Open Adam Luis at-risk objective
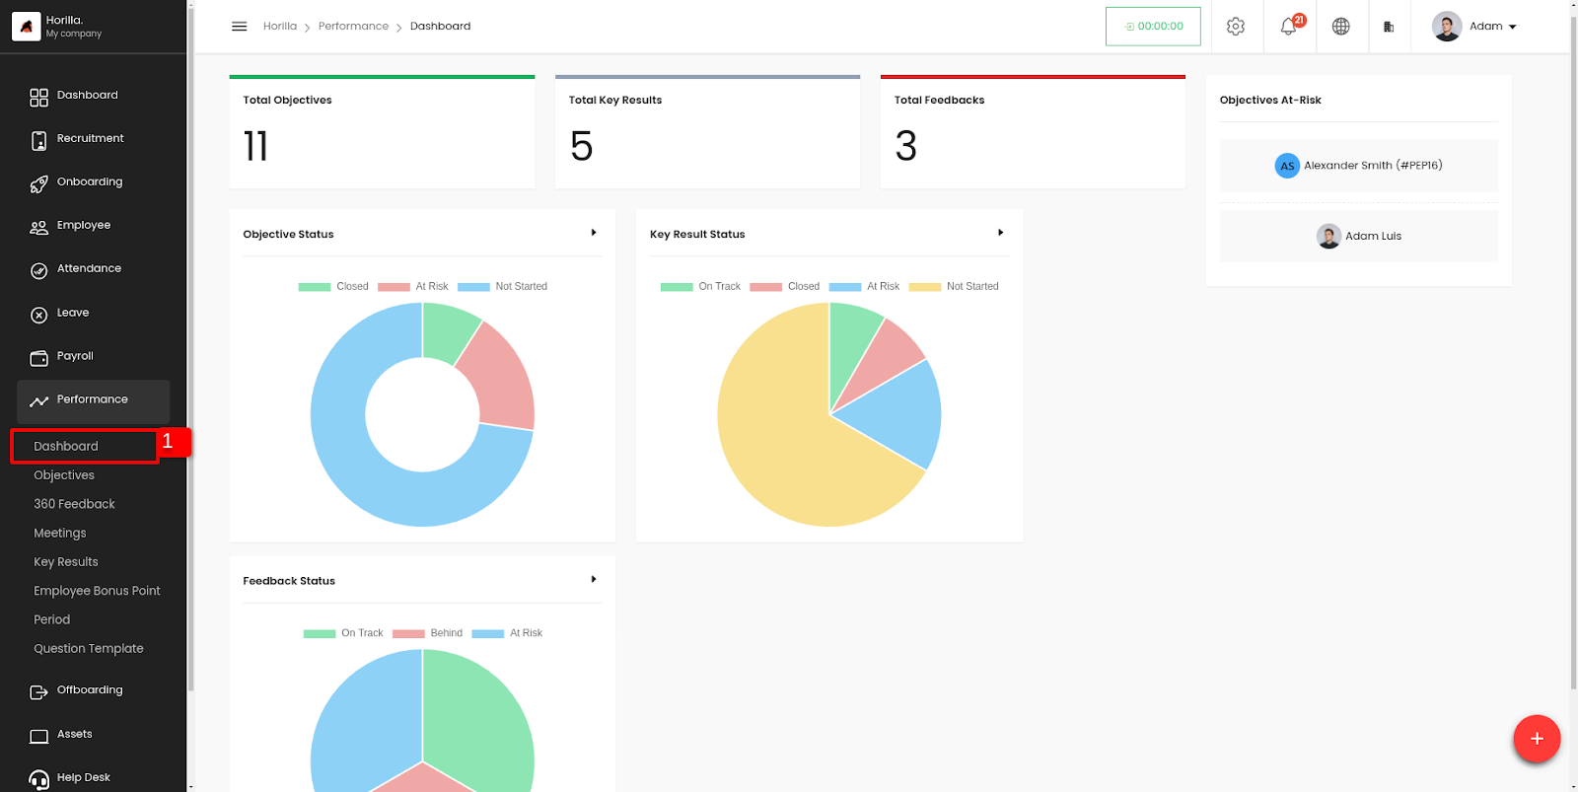Image resolution: width=1578 pixels, height=792 pixels. pyautogui.click(x=1359, y=237)
